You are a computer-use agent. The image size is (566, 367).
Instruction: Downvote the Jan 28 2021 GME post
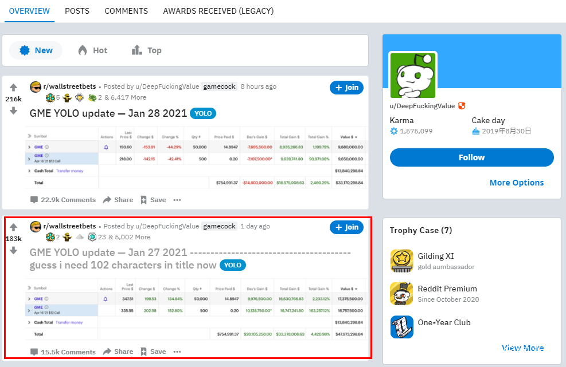click(x=13, y=111)
